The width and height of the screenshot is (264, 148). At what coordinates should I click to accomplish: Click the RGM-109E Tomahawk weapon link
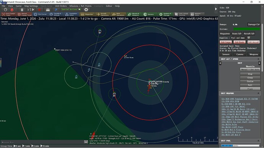click(x=240, y=99)
